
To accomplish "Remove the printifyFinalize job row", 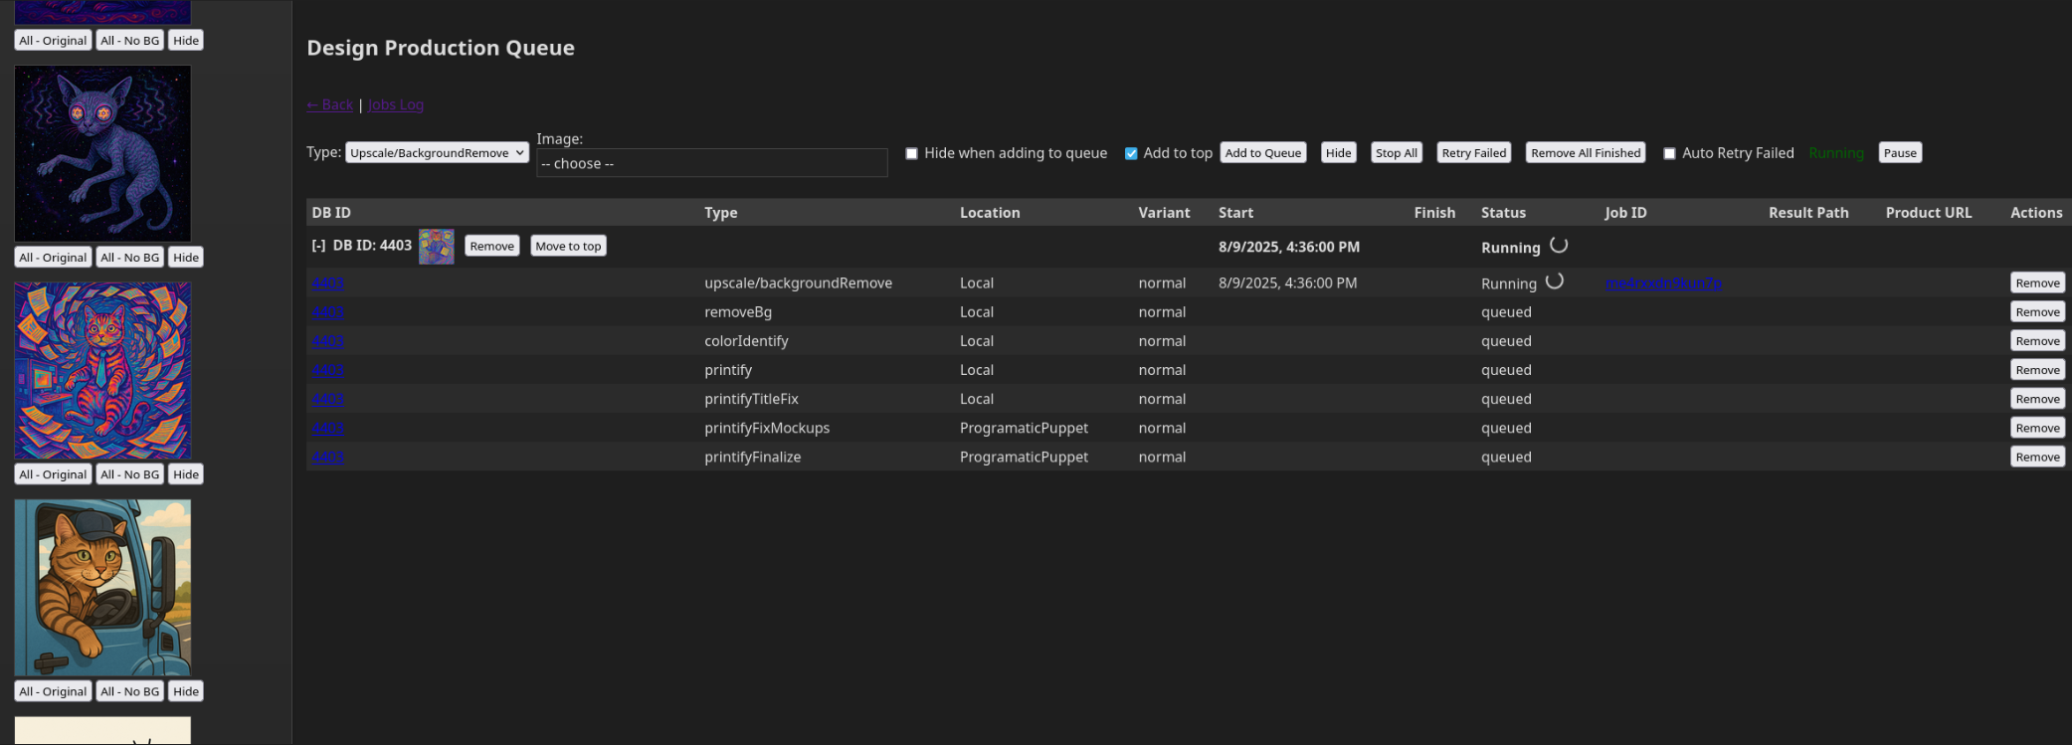I will coord(2037,457).
